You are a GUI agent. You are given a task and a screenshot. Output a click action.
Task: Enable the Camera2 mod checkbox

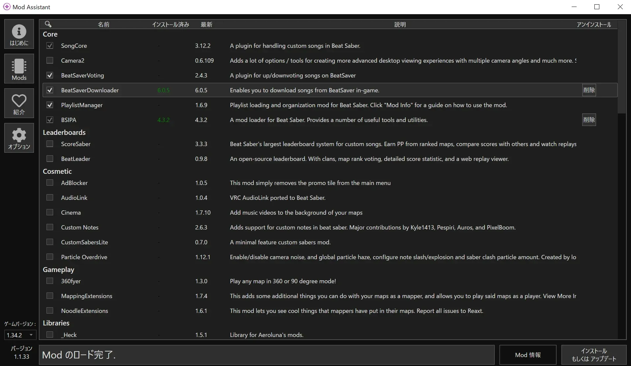click(50, 60)
